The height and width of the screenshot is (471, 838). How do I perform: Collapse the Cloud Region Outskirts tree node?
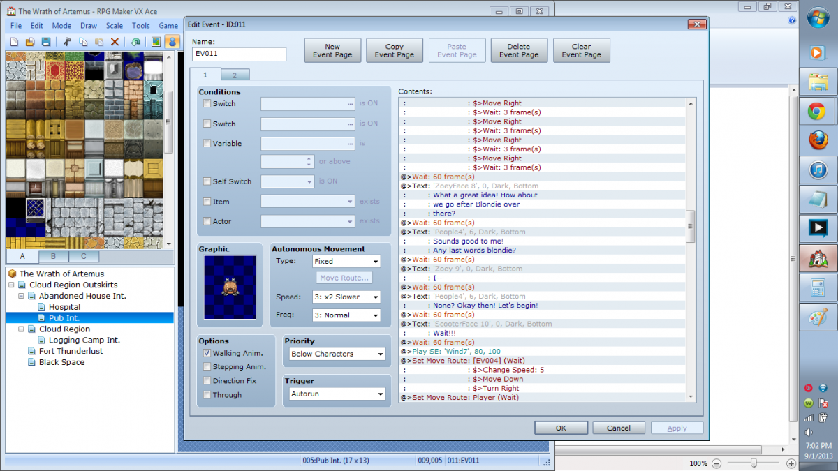tap(12, 285)
